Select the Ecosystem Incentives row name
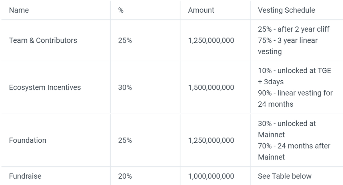This screenshot has height=185, width=343. point(45,87)
